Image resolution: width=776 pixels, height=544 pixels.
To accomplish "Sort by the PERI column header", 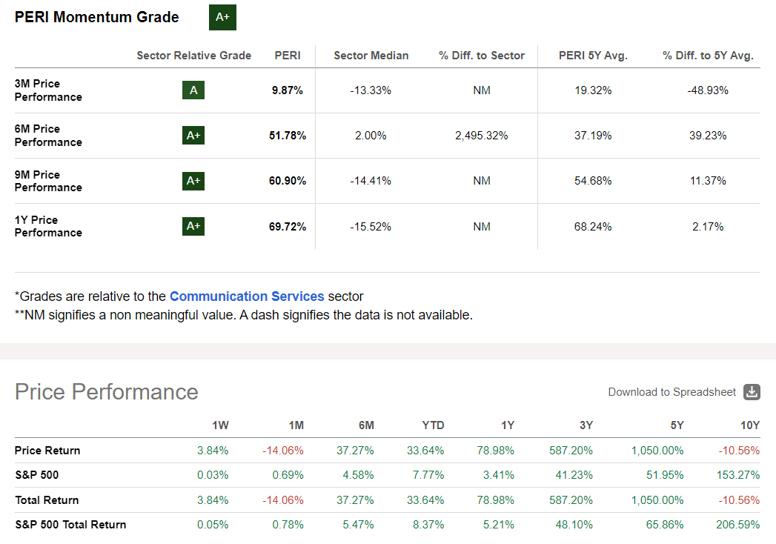I will tap(288, 56).
